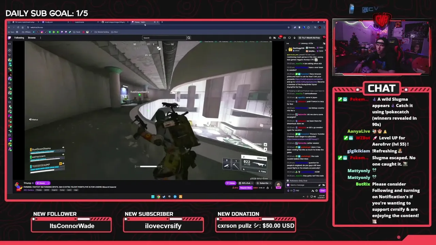Screen dimensions: 436x245
Task: Open the browser extensions puzzle icon
Action: (x=309, y=27)
